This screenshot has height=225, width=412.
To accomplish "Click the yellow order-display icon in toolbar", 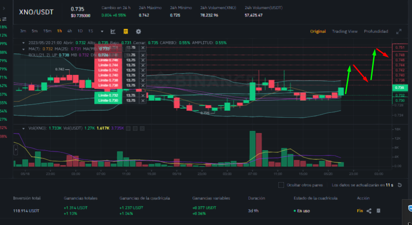I will tap(126, 32).
